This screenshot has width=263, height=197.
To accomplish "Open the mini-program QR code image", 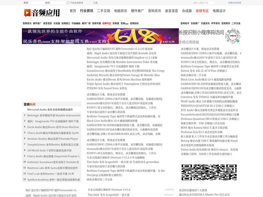I will point(232,36).
